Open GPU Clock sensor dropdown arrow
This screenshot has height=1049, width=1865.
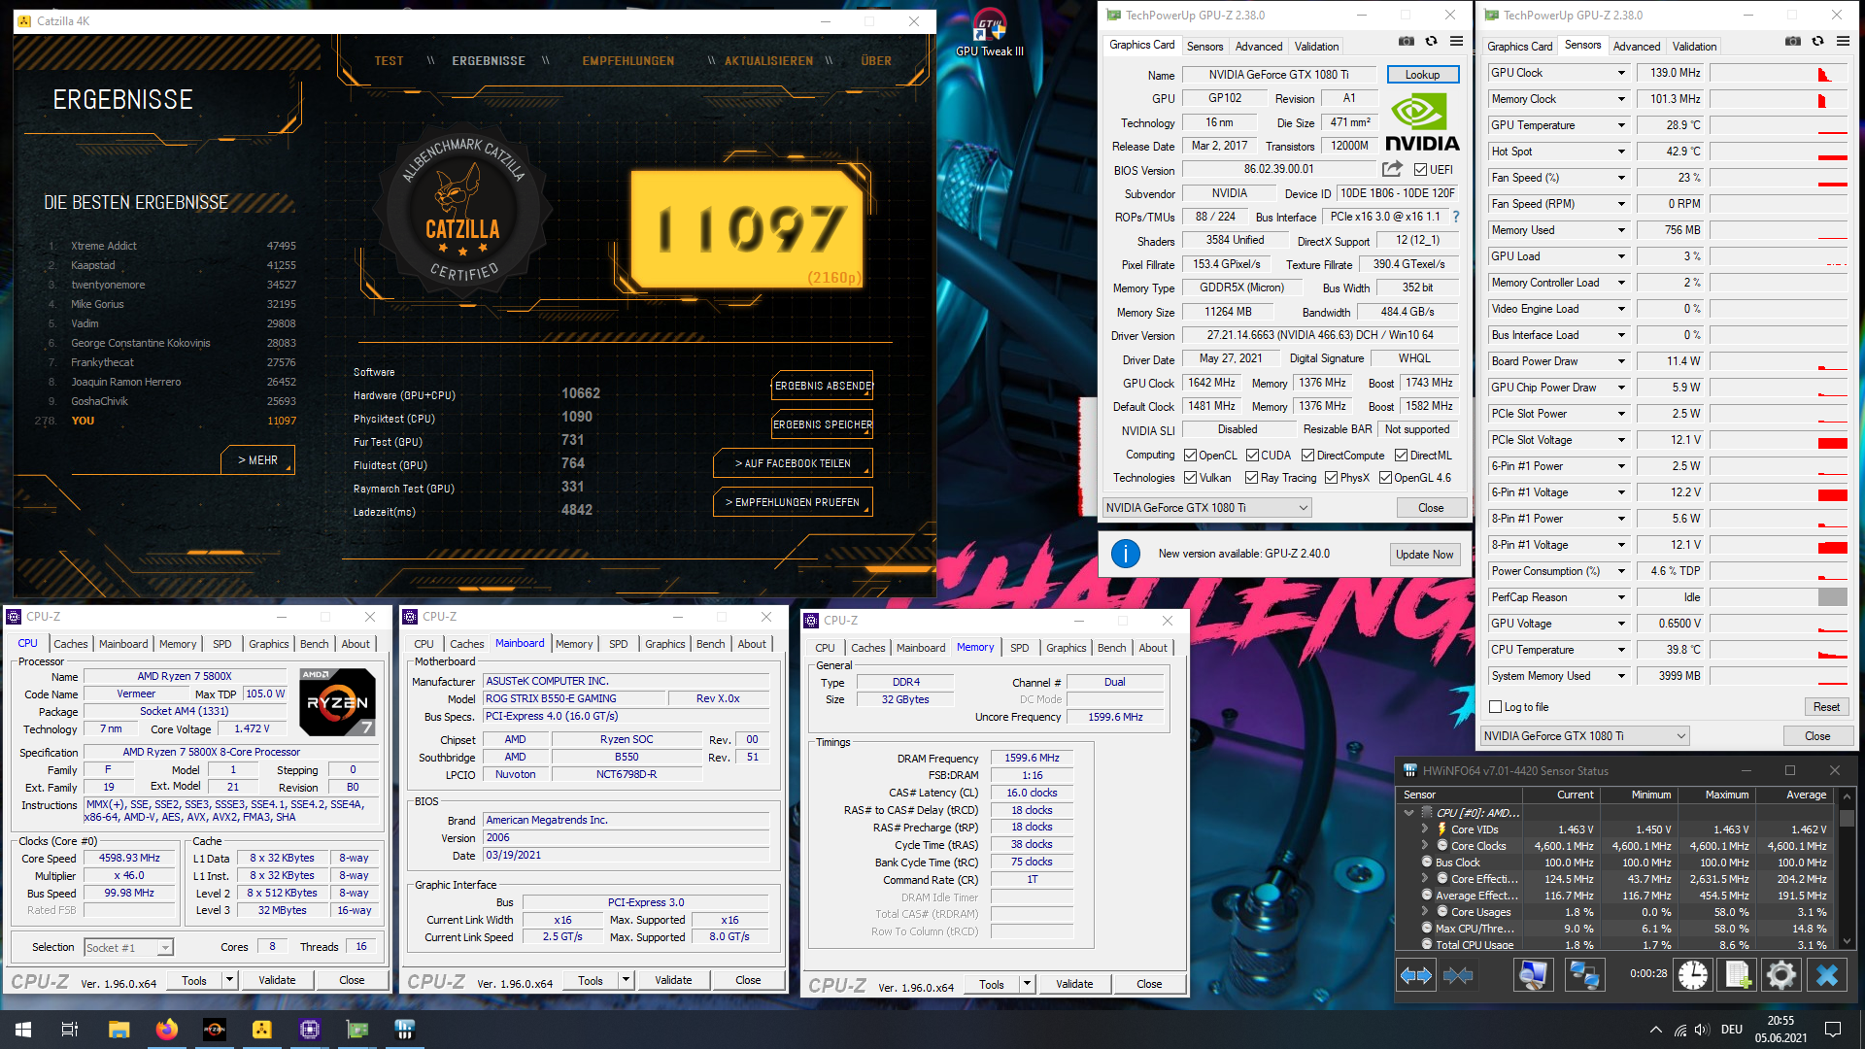click(x=1621, y=73)
